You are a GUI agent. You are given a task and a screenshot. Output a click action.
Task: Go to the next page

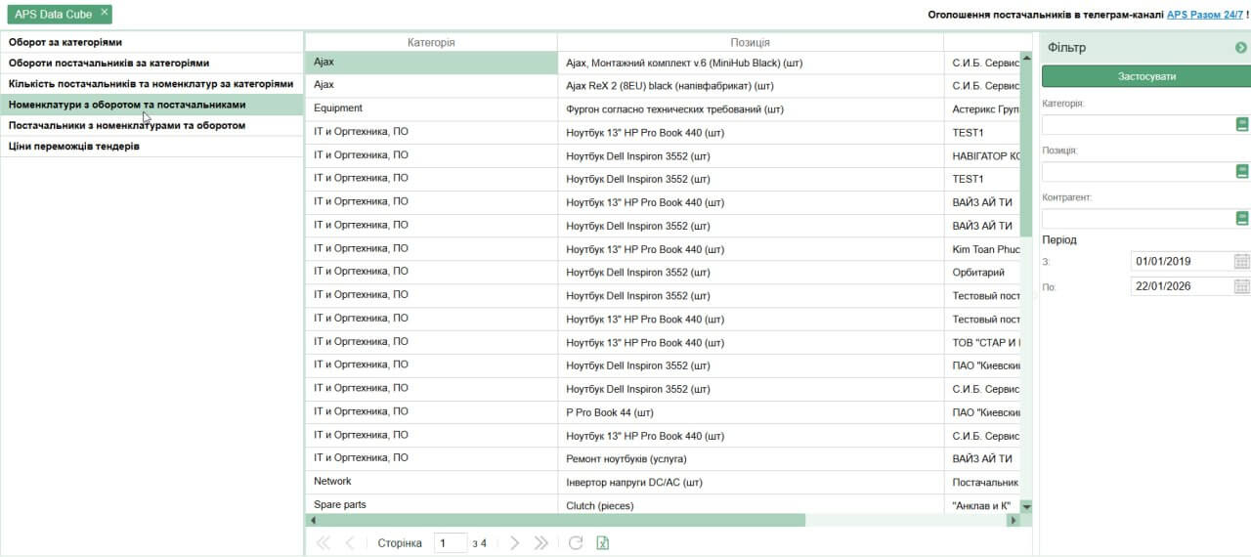[515, 543]
